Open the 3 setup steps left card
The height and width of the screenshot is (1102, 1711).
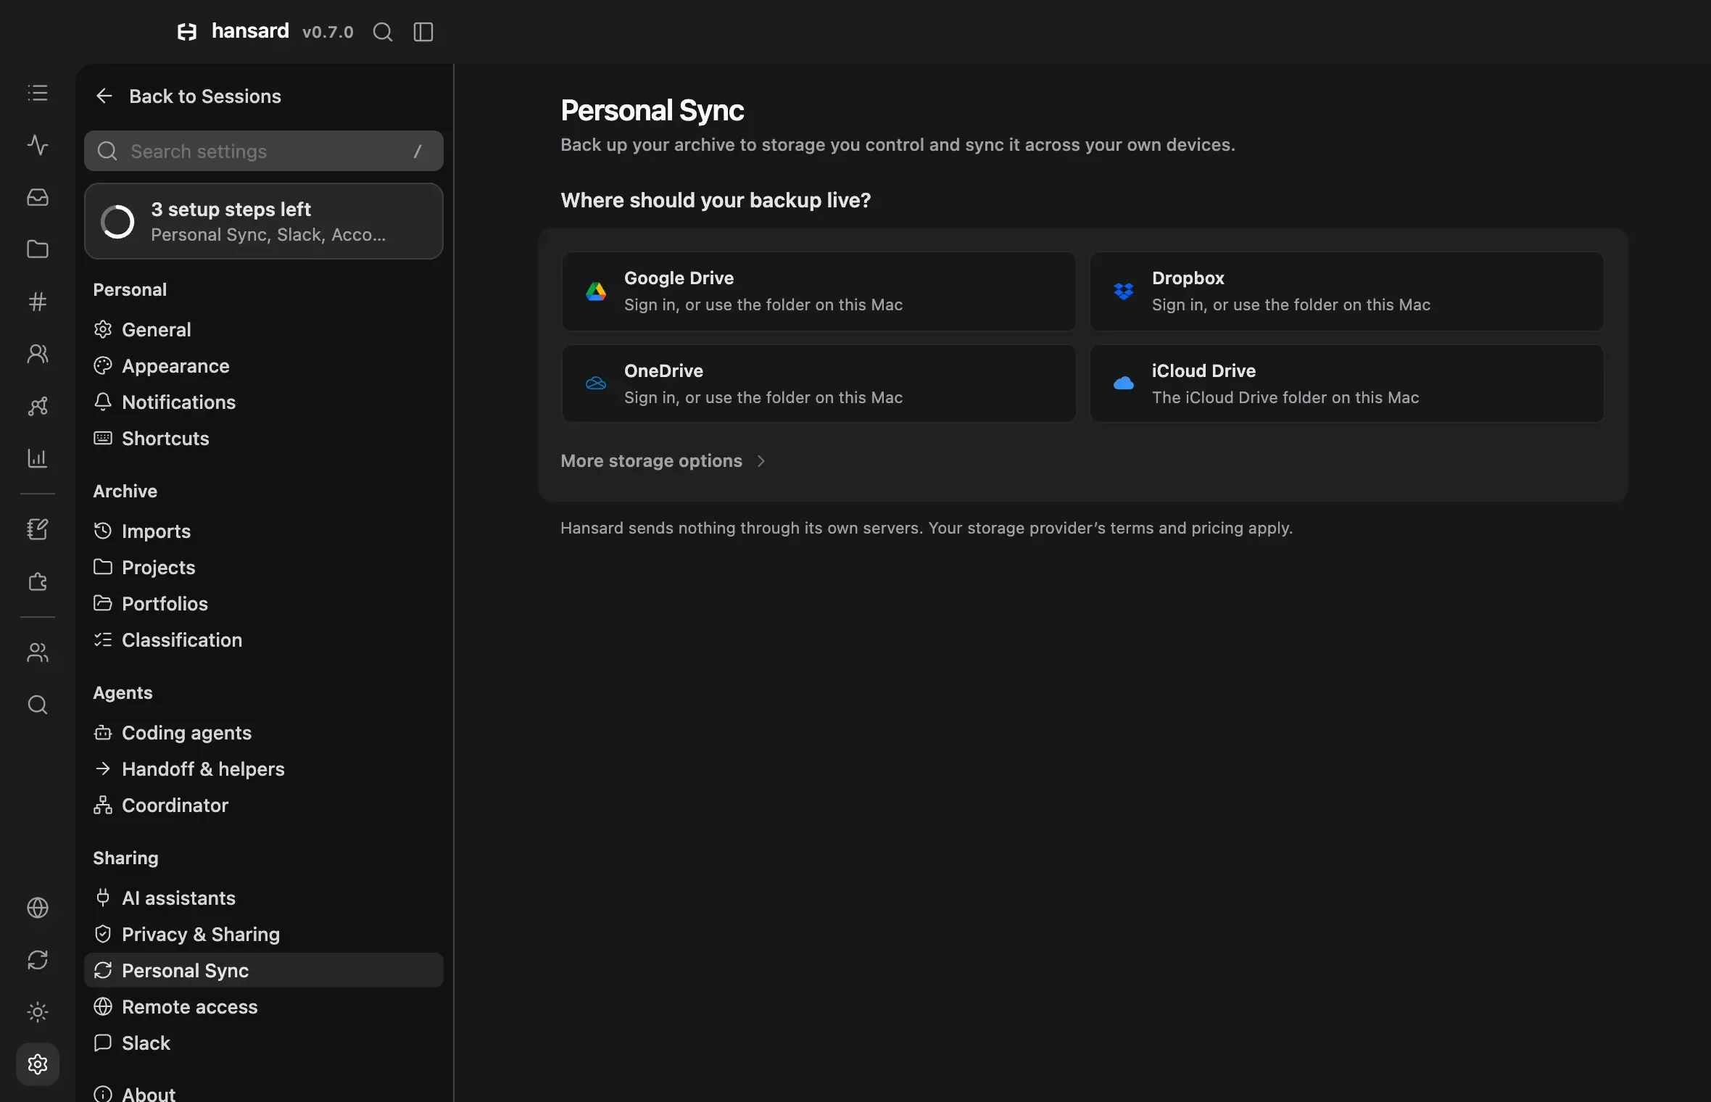(264, 221)
